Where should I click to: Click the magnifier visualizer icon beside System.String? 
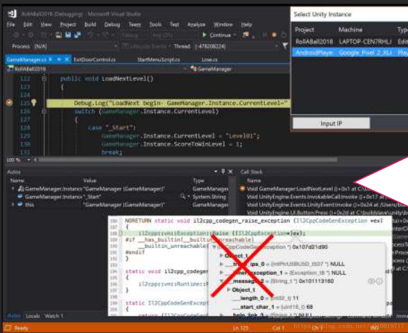[x=183, y=196]
